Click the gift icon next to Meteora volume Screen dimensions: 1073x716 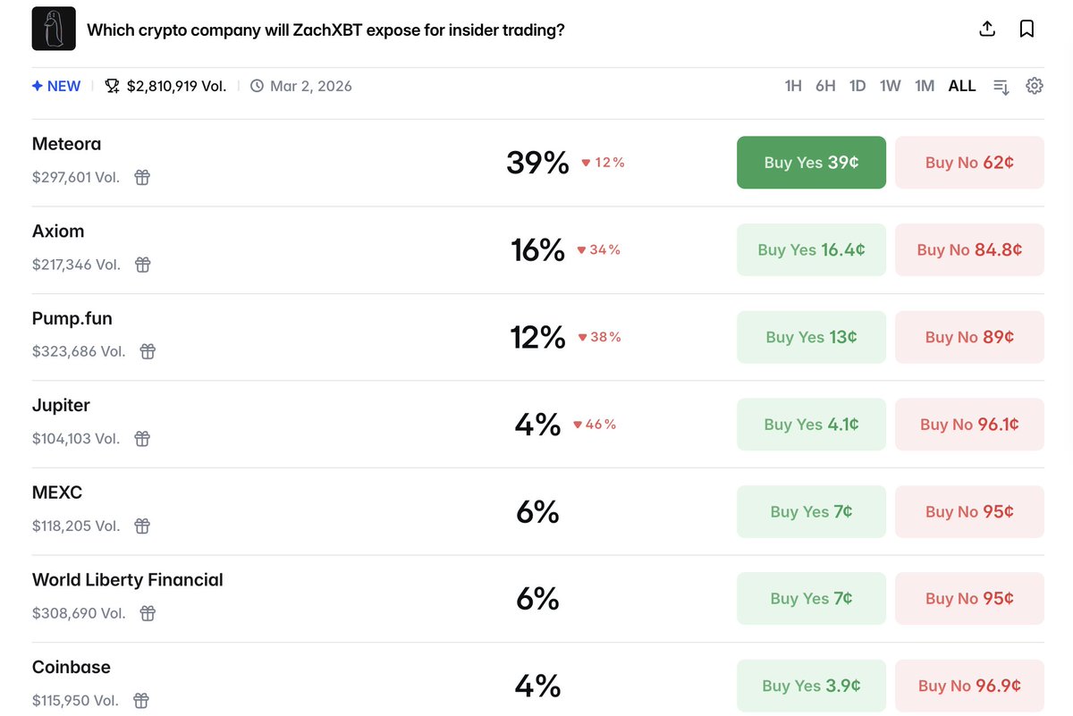click(142, 177)
